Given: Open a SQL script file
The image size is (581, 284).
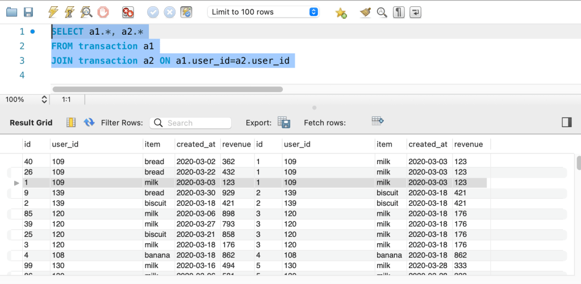Looking at the screenshot, I should pos(11,12).
